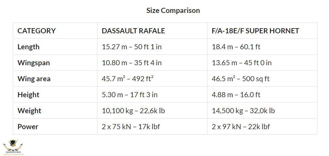Click the Wing area row label
Viewport: 329px width, 156px height.
tap(34, 79)
